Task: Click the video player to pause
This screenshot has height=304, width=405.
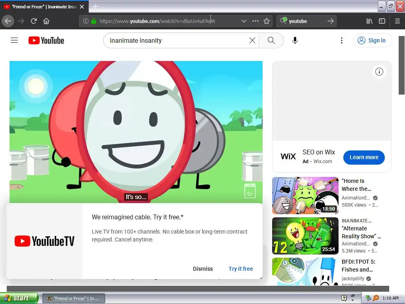Action: pos(136,132)
